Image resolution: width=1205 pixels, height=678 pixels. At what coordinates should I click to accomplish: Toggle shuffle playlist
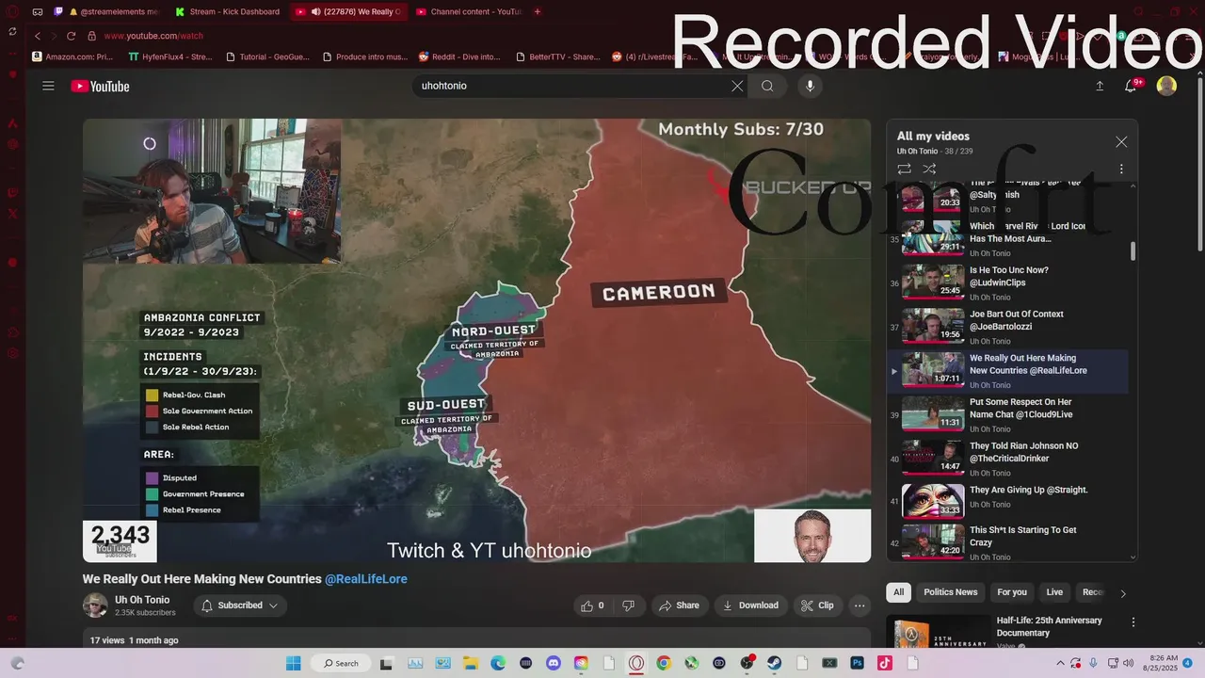tap(929, 169)
